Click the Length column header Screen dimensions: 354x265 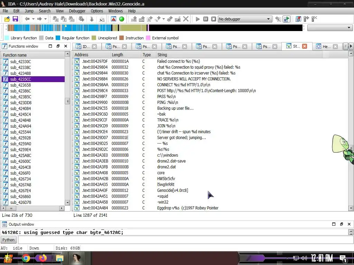point(125,55)
